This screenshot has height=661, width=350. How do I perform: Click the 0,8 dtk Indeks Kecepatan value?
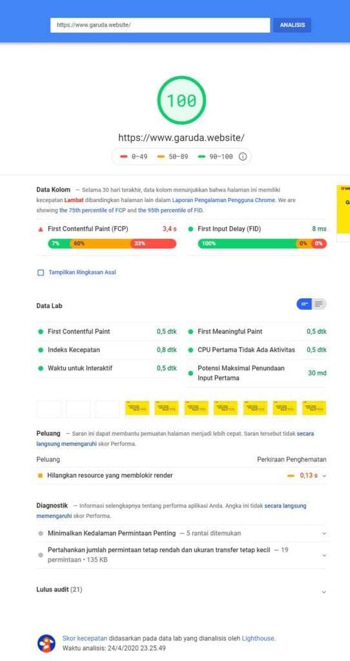[167, 350]
